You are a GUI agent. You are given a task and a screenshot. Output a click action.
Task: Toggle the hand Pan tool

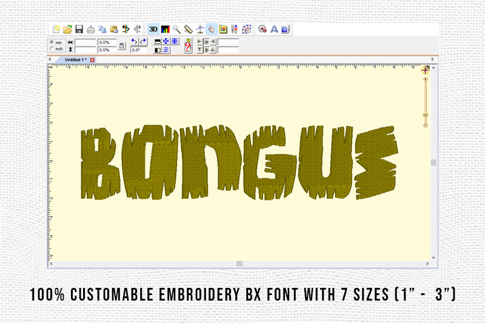(211, 29)
